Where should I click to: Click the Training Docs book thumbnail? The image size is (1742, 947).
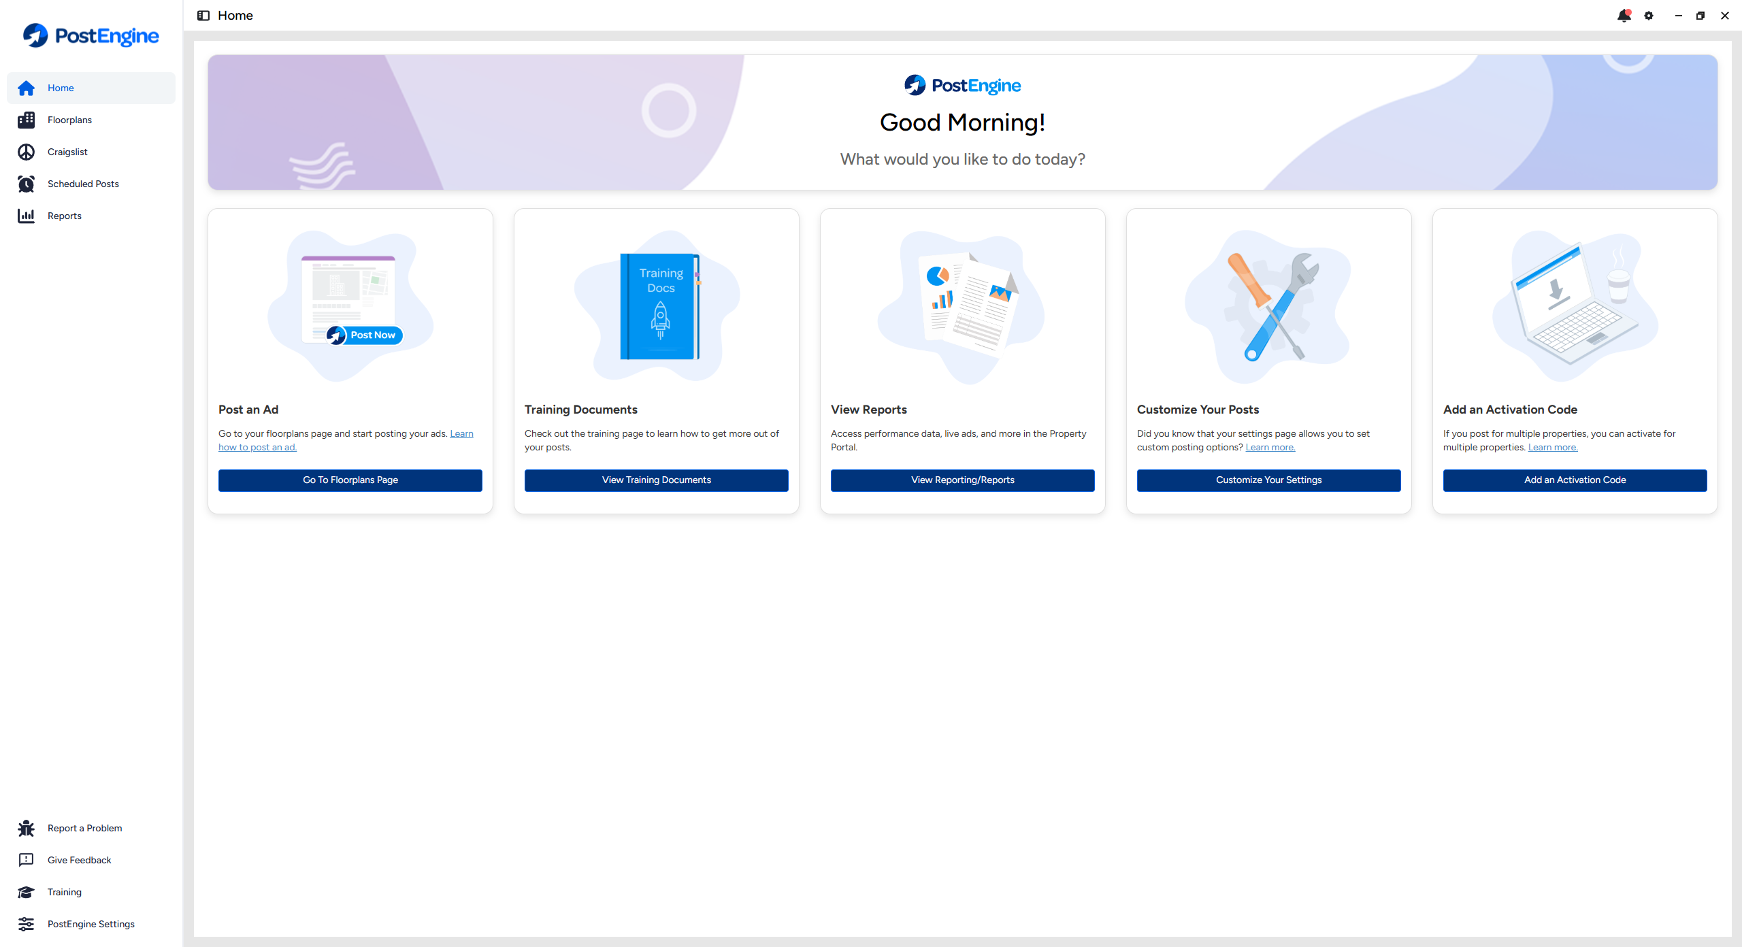(660, 306)
